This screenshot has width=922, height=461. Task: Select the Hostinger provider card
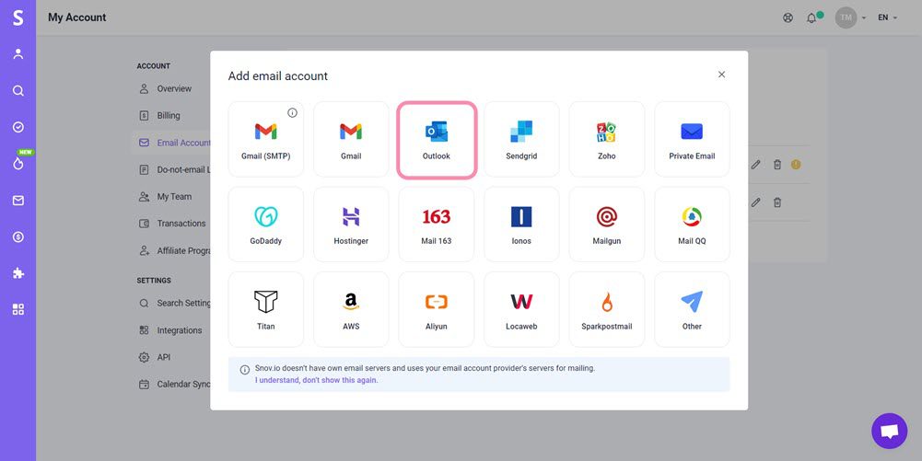coord(351,225)
